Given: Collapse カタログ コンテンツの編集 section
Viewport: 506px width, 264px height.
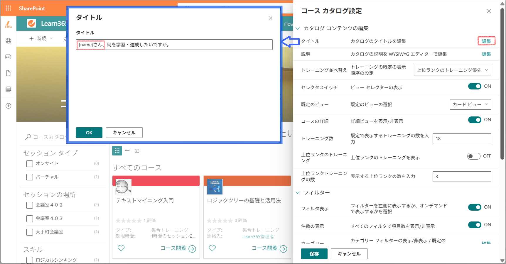Looking at the screenshot, I should tap(298, 28).
